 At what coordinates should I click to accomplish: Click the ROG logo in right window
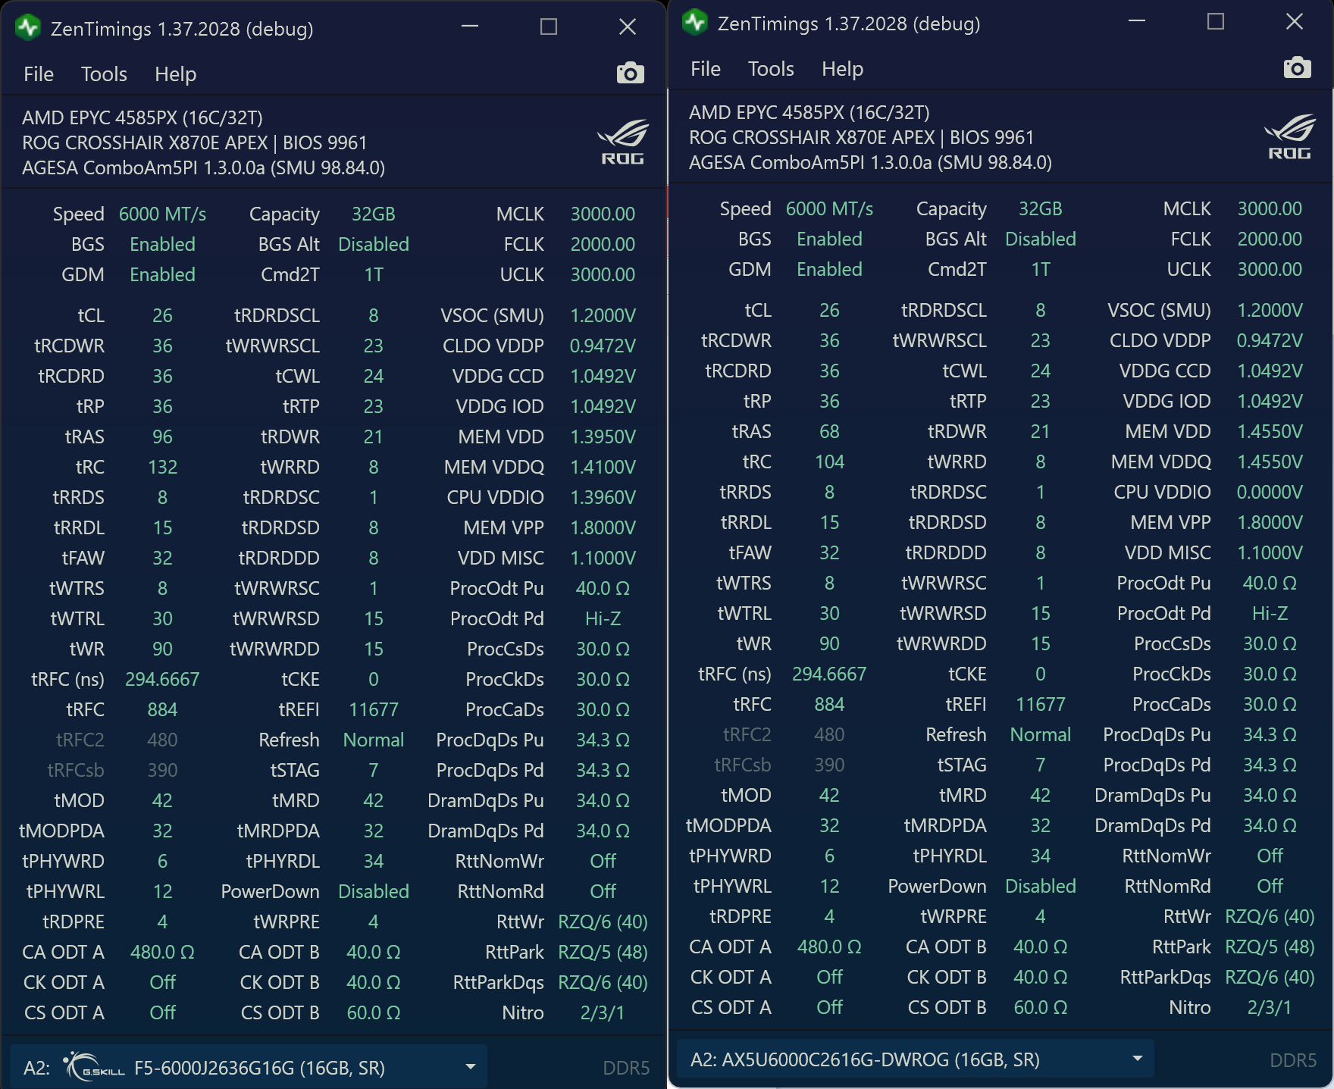1290,137
